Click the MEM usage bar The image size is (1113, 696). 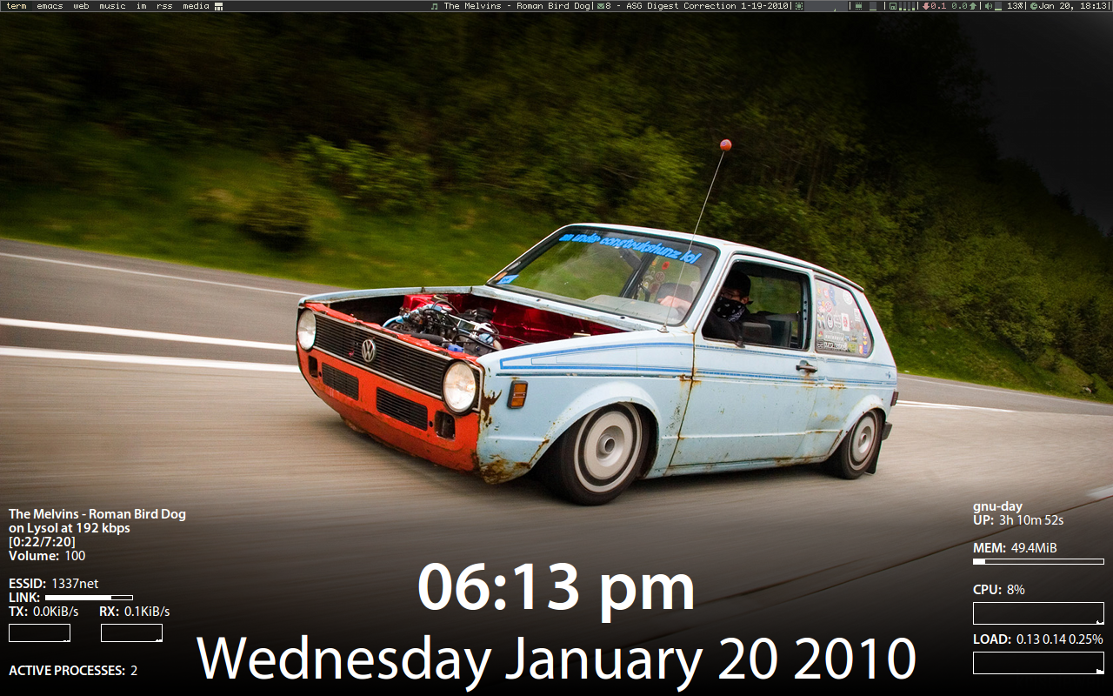[x=1038, y=561]
